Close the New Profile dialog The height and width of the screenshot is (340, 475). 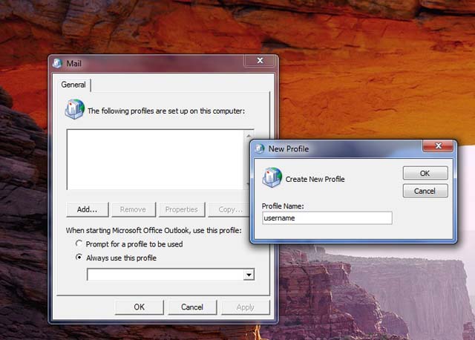438,146
